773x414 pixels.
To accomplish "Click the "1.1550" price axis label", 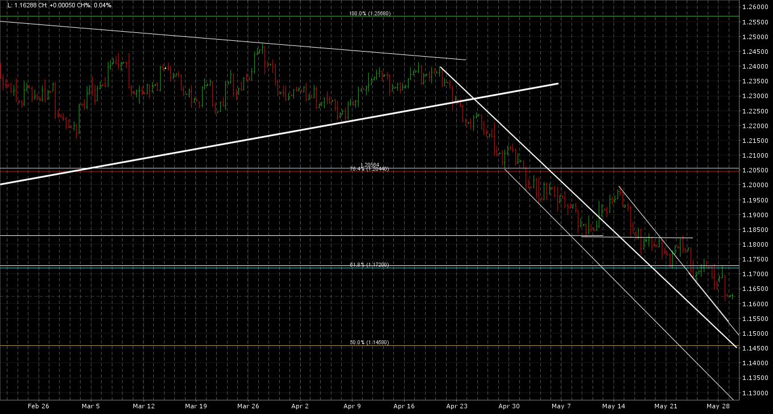I will pos(754,319).
